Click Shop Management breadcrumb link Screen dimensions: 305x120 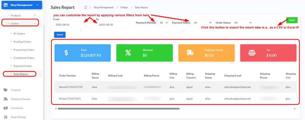(104, 7)
